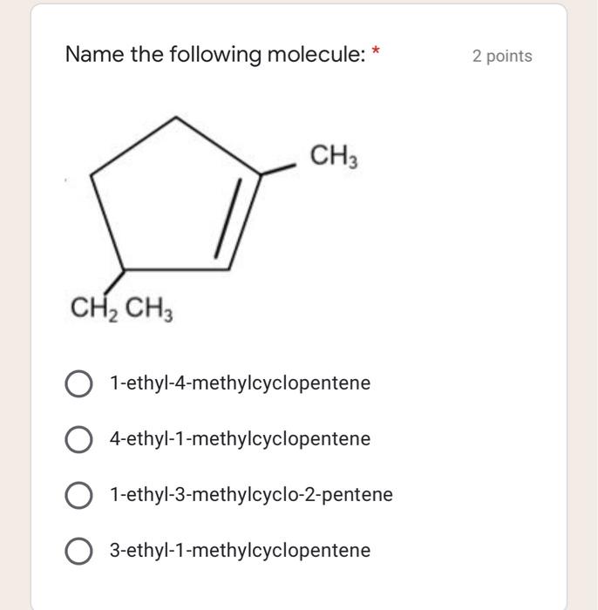Click the top vertex of the ring
Viewport: 598px width, 610px height.
pos(176,117)
